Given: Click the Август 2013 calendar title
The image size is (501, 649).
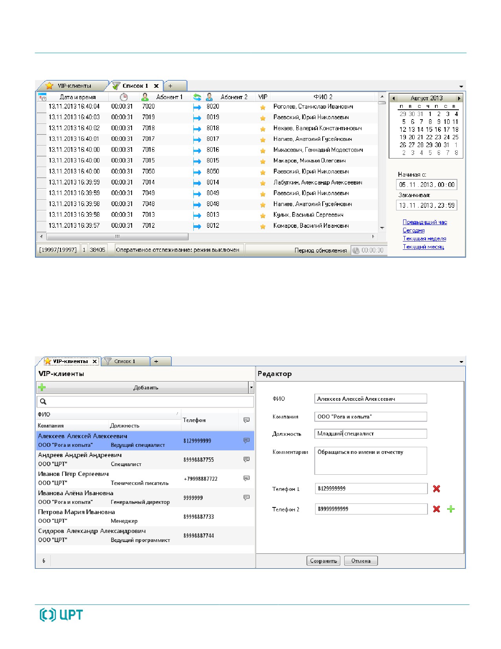Looking at the screenshot, I should 426,98.
